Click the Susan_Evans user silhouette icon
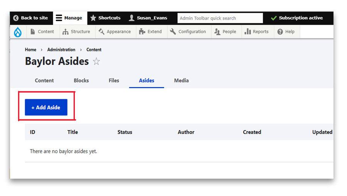The width and height of the screenshot is (347, 196). 131,18
